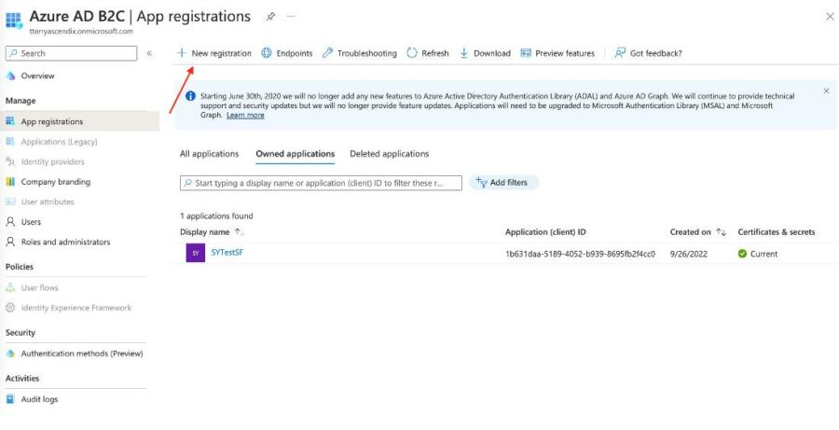
Task: Open Applications (Legacy) menu item
Action: click(60, 142)
